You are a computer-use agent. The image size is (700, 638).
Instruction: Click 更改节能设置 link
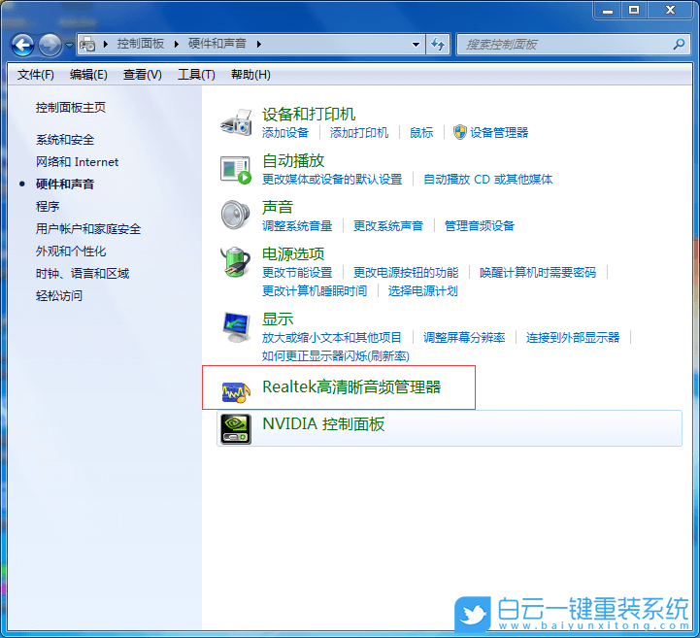(297, 272)
